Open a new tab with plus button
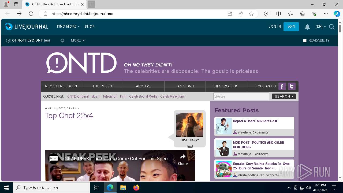 (91, 4)
